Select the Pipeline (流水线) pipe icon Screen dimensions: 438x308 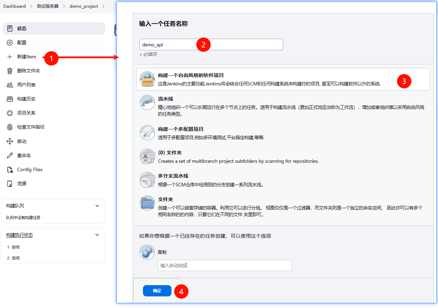click(147, 103)
